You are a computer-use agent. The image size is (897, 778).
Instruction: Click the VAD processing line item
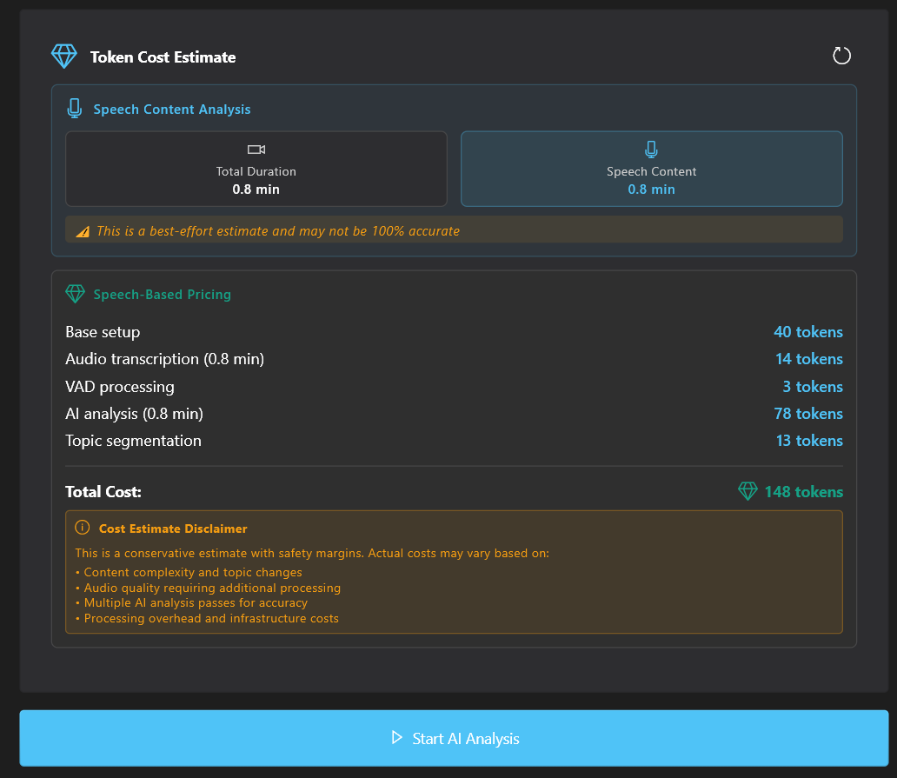click(x=120, y=387)
